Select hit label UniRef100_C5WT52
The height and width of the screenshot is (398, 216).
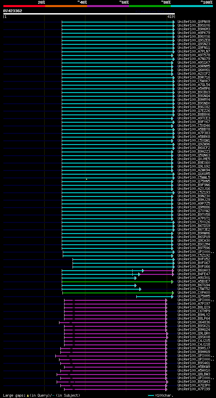(194, 289)
